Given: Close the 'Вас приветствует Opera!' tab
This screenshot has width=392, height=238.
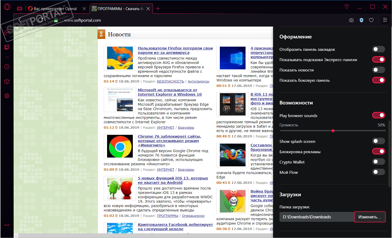Looking at the screenshot, I should point(84,9).
